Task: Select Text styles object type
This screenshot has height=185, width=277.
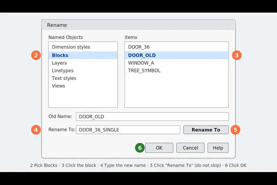Action: (x=83, y=78)
